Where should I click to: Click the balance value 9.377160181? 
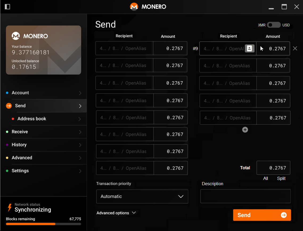(x=31, y=52)
